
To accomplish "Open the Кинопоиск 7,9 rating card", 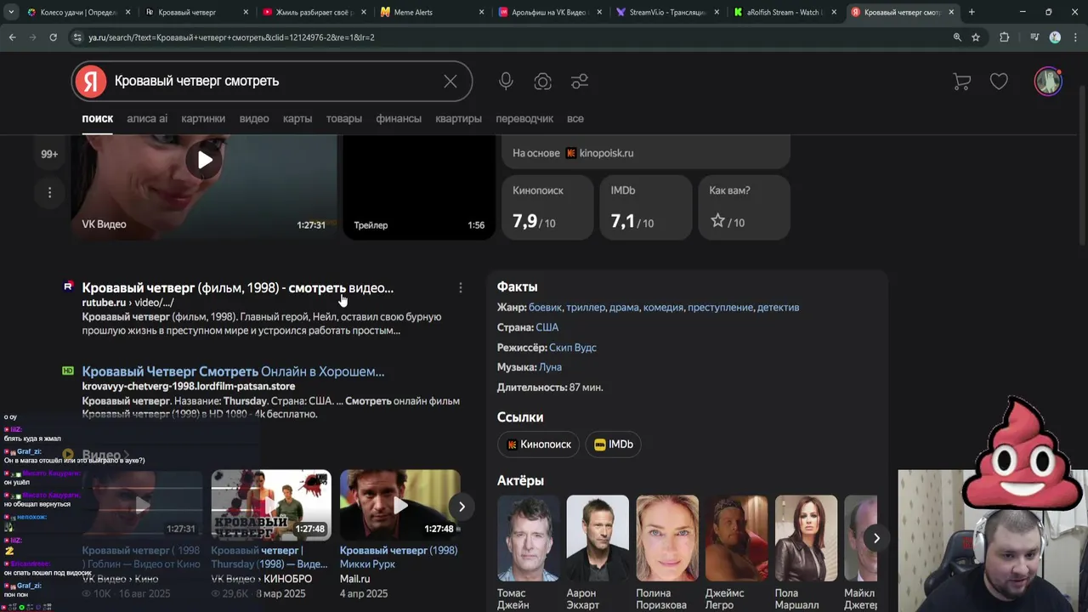I will point(547,207).
